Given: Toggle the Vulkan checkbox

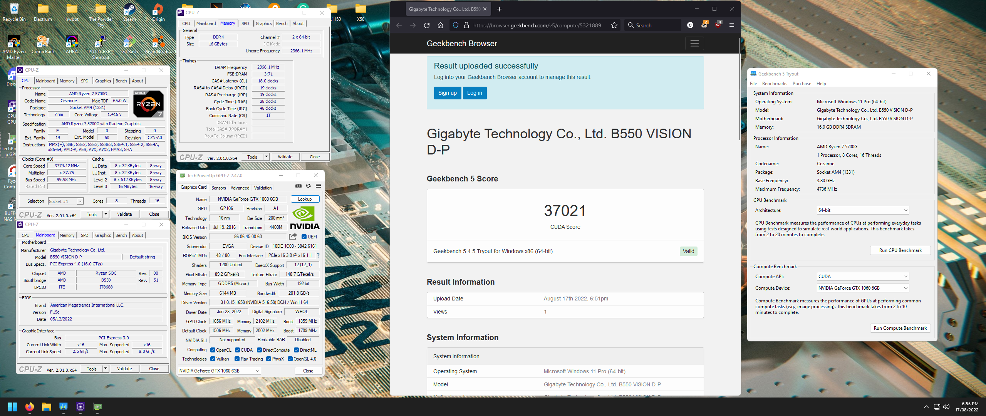Looking at the screenshot, I should (x=213, y=359).
